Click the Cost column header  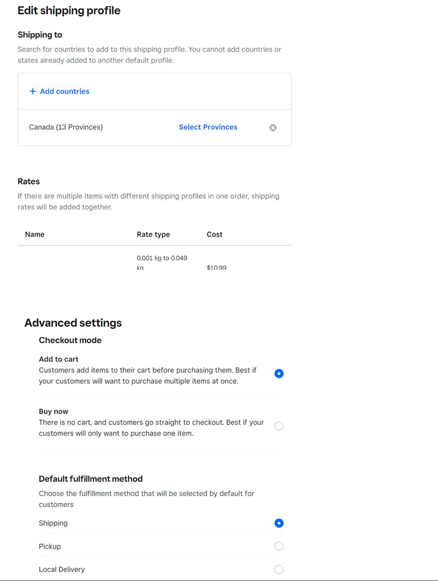[215, 234]
